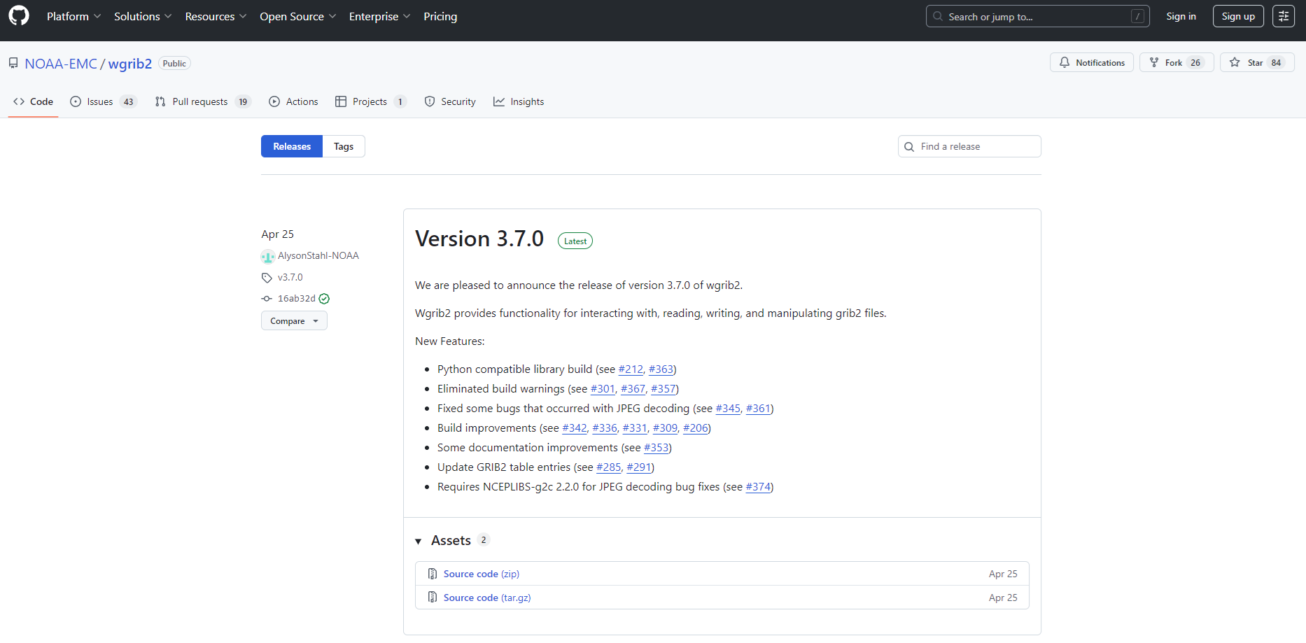The image size is (1306, 643).
Task: Click AlysonStahl-NOAA avatar image
Action: point(268,257)
